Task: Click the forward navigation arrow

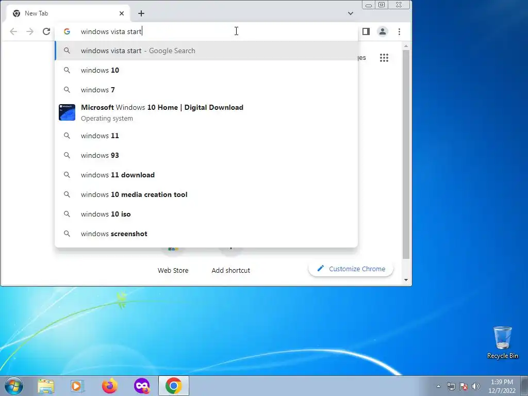Action: (30, 31)
